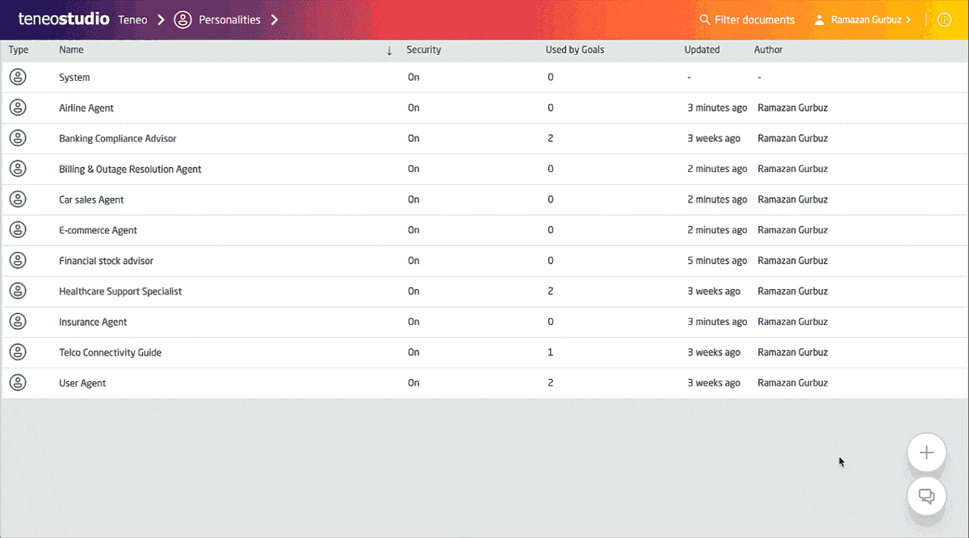Expand the chevron after Personalities breadcrumb

click(x=275, y=20)
